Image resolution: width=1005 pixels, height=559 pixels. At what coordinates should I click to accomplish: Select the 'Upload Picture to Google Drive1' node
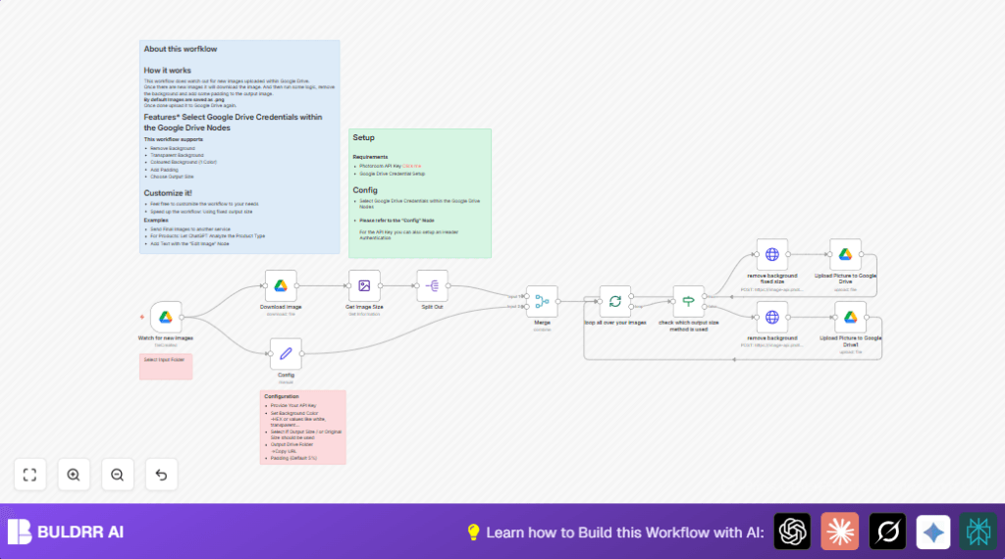(x=851, y=317)
